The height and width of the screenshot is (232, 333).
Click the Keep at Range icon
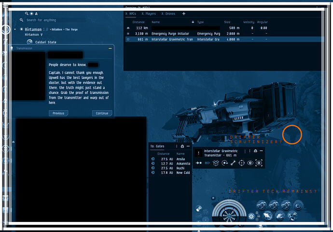pyautogui.click(x=233, y=163)
